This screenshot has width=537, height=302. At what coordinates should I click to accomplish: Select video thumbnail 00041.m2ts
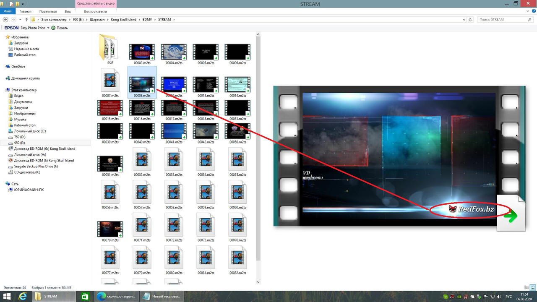point(174,131)
